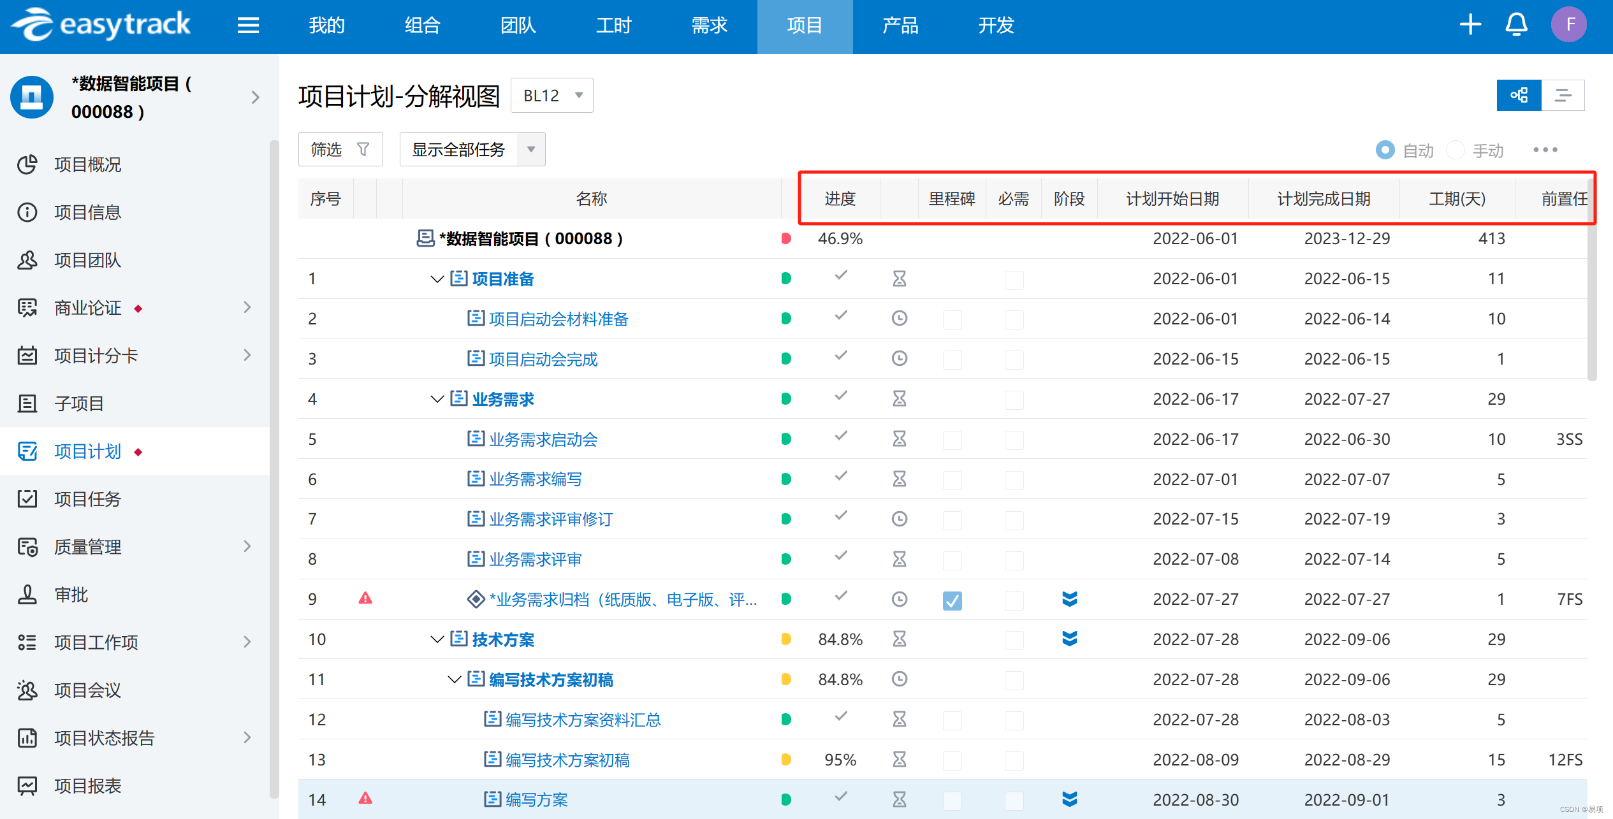The width and height of the screenshot is (1613, 819).
Task: Click the stage chevron icon on row 14
Action: pos(1070,799)
